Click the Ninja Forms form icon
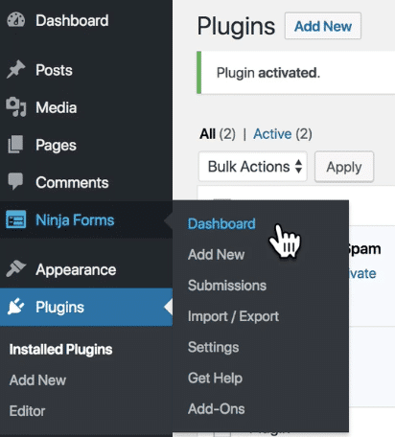 15,219
